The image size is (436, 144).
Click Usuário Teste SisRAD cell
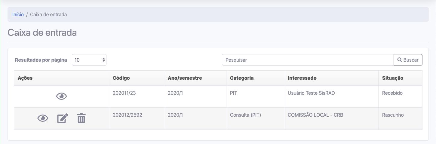[x=311, y=93]
